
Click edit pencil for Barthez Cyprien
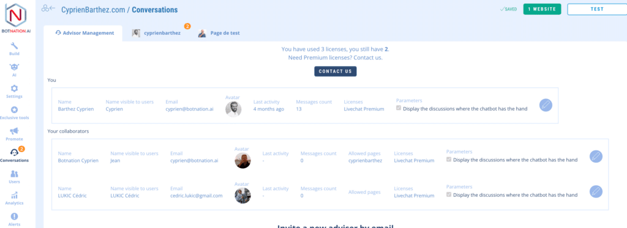[546, 105]
